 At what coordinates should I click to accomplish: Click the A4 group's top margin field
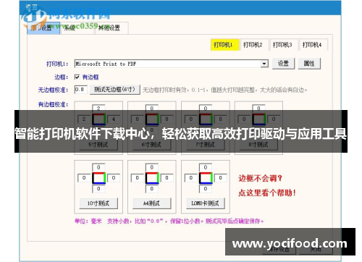click(x=152, y=167)
